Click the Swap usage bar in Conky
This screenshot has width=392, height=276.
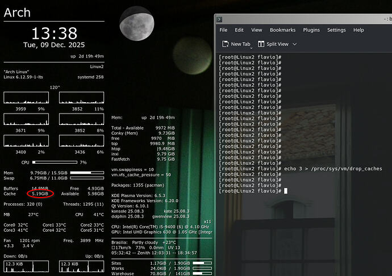coord(88,178)
